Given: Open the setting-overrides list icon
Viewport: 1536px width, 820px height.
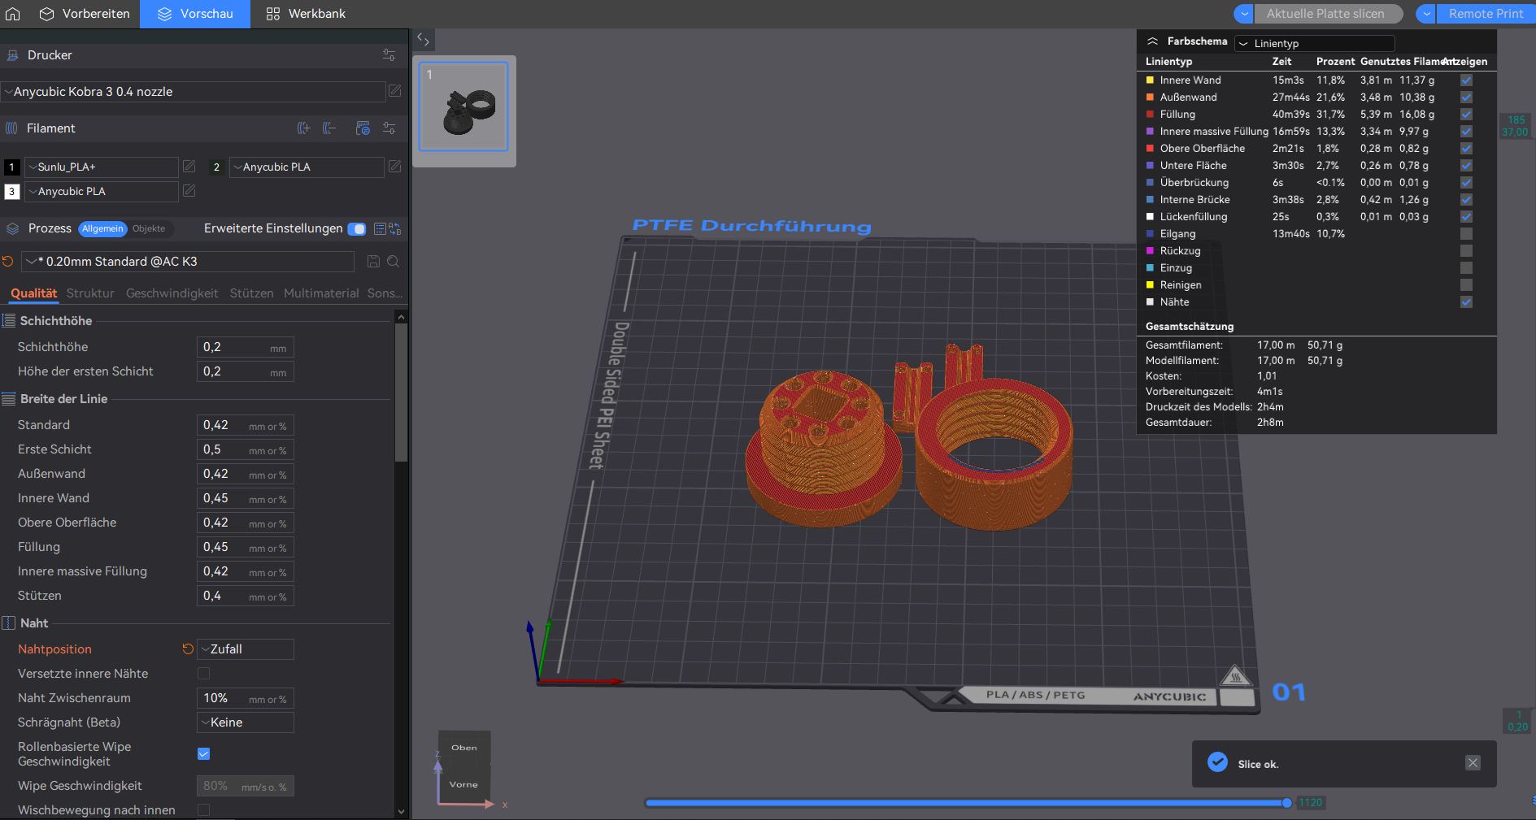Looking at the screenshot, I should [380, 229].
